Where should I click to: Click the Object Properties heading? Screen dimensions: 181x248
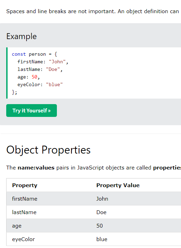tap(48, 150)
